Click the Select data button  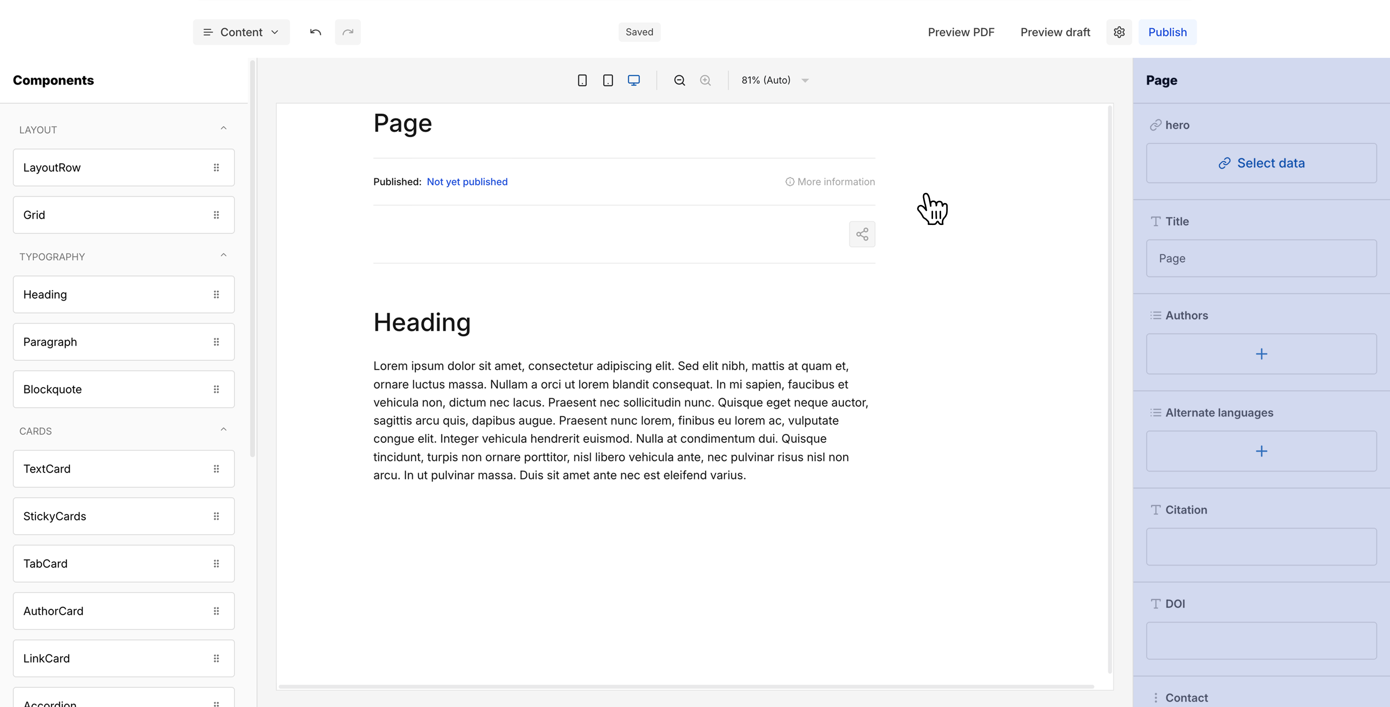[x=1262, y=163]
